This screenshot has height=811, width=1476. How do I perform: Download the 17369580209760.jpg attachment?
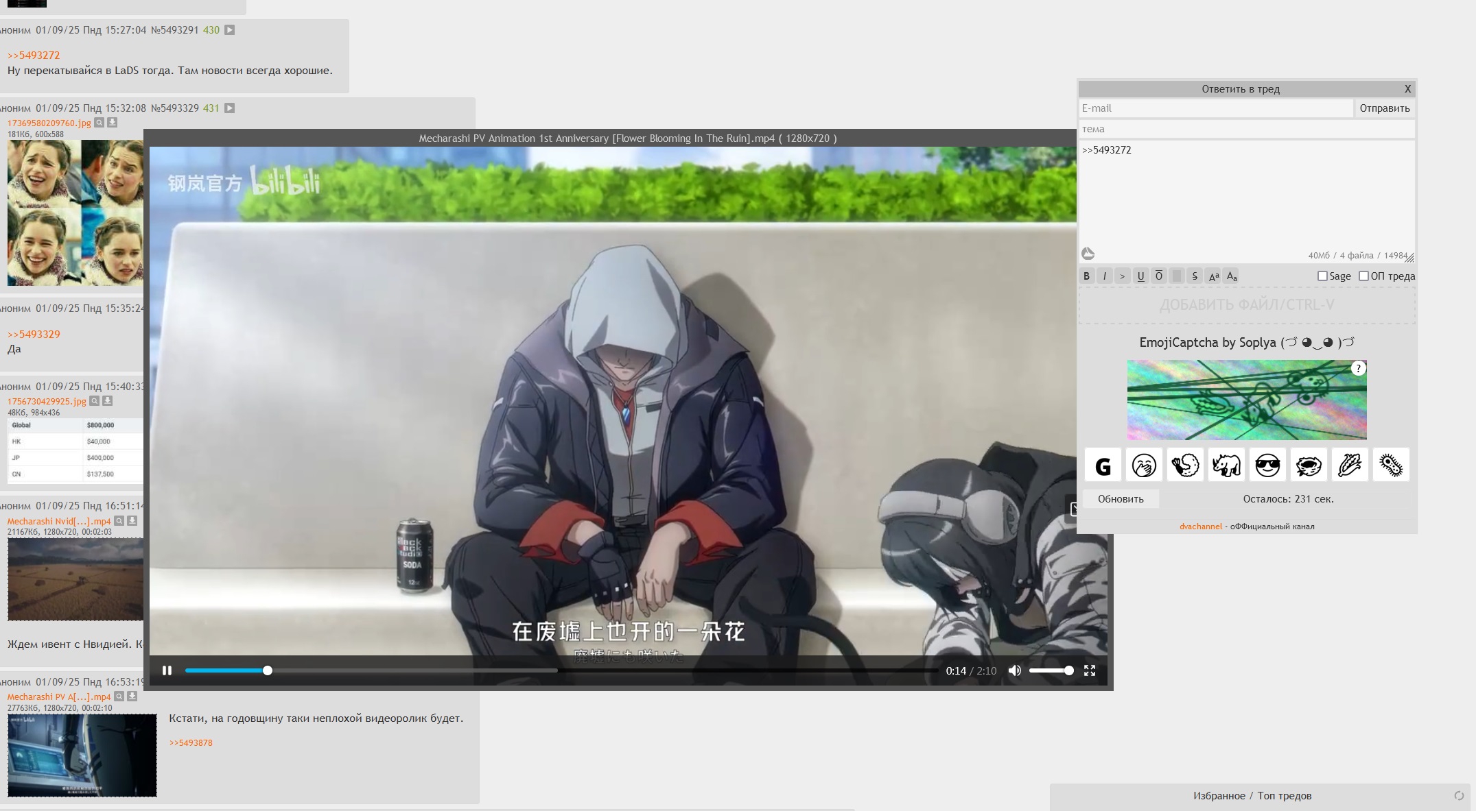pyautogui.click(x=113, y=123)
